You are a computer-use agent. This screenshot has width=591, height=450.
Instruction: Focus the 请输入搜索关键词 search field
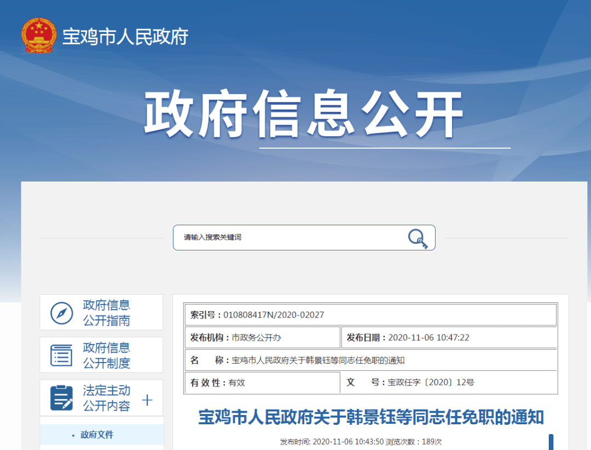pyautogui.click(x=290, y=238)
